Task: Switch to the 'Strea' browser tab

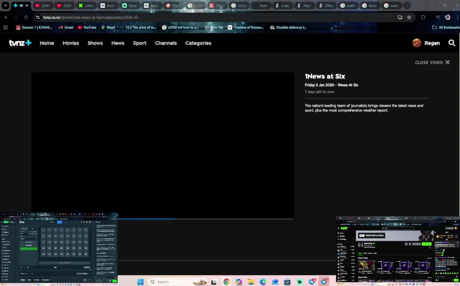Action: point(130,6)
